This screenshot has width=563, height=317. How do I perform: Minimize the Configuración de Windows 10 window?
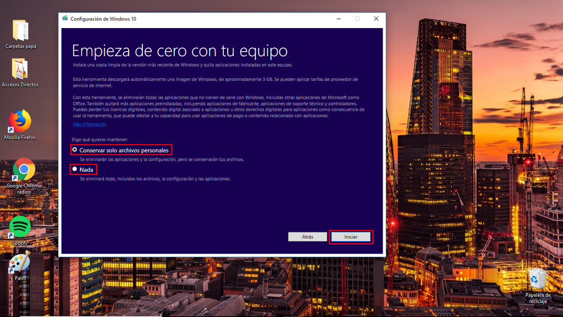tap(339, 18)
